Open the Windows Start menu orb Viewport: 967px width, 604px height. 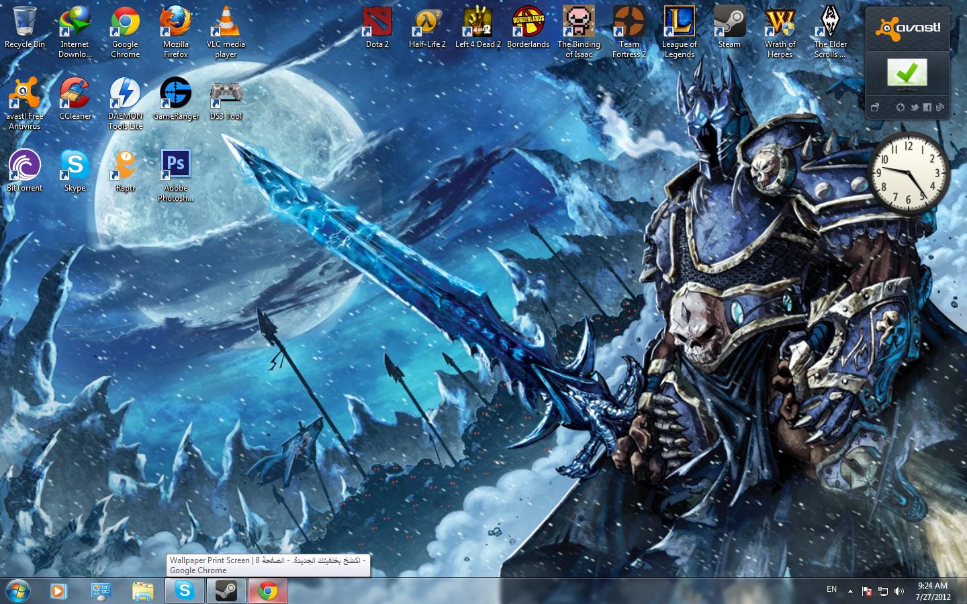pos(17,591)
